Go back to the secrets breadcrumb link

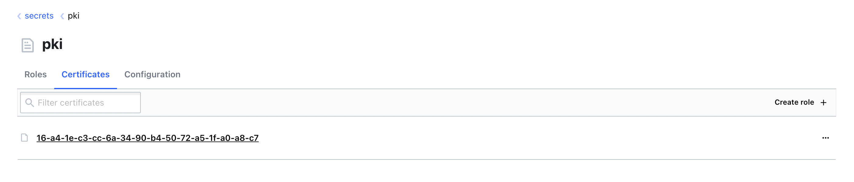point(39,16)
